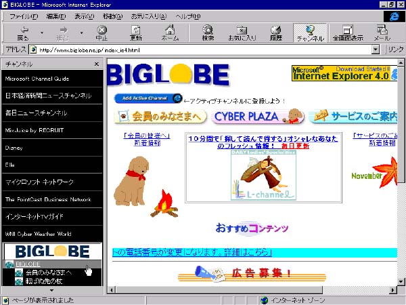Open the ファイル menu
This screenshot has height=305, width=406.
coord(24,16)
